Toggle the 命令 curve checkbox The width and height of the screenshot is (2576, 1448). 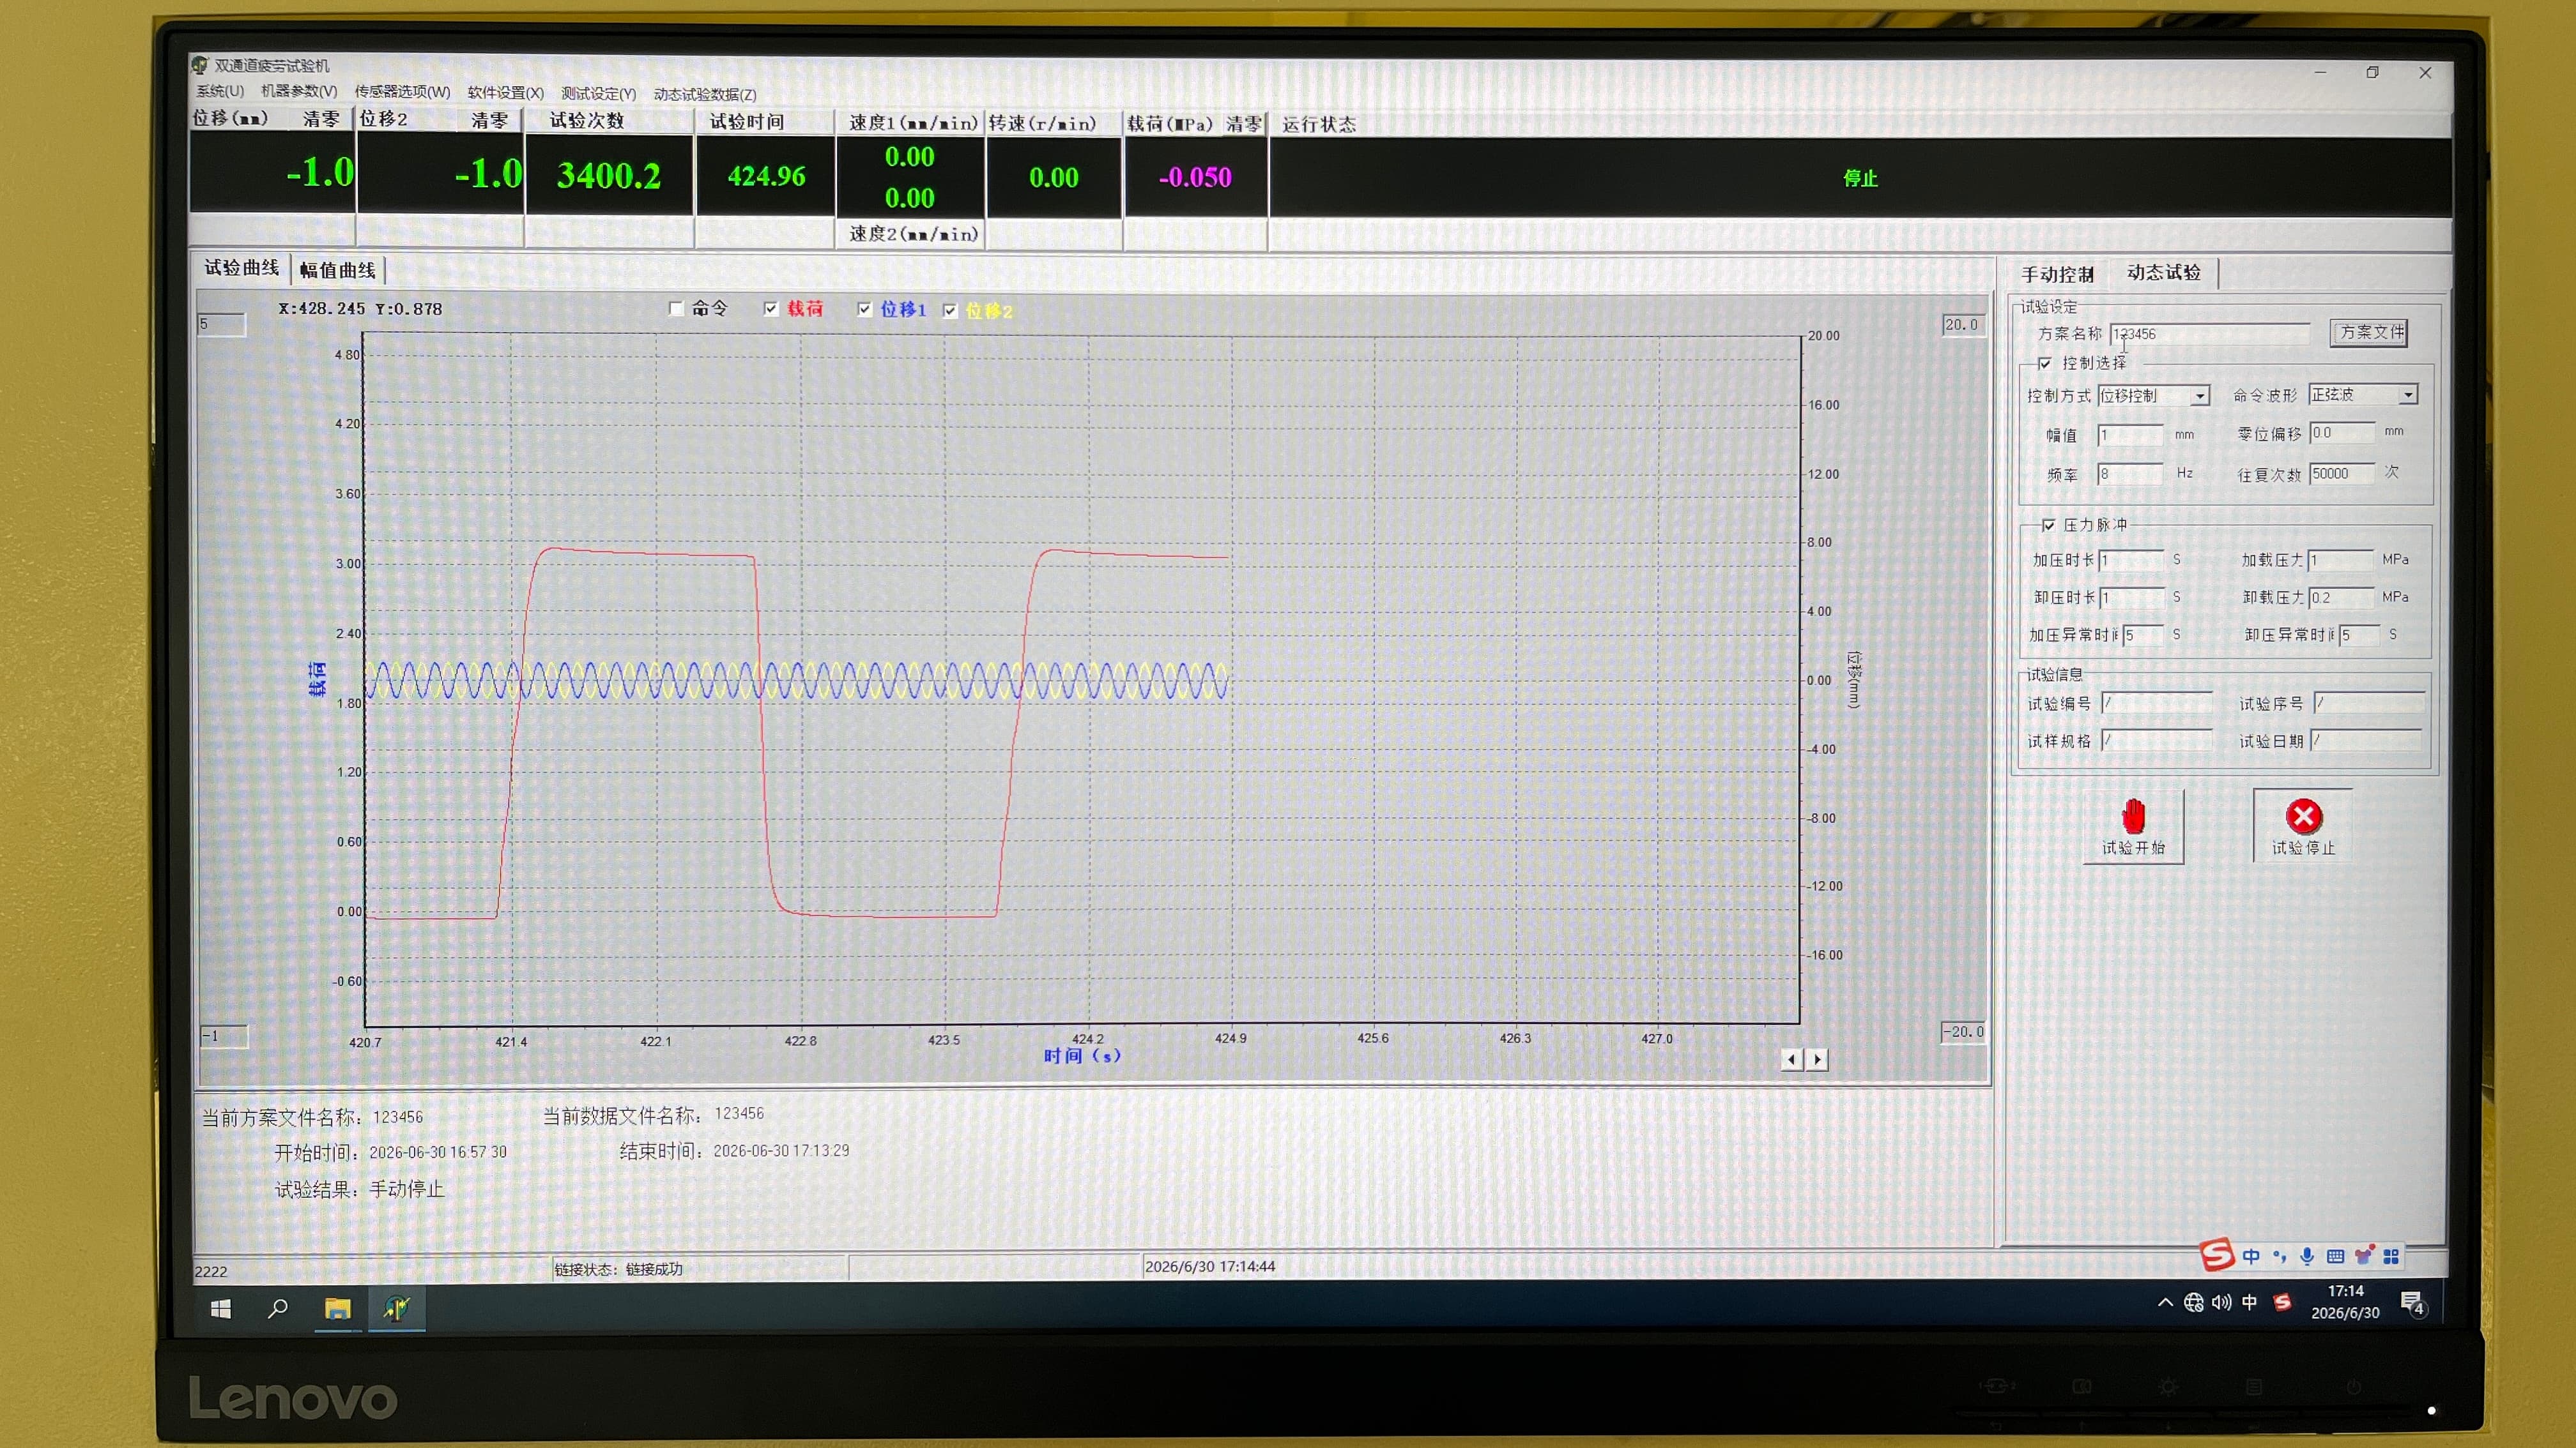[676, 309]
